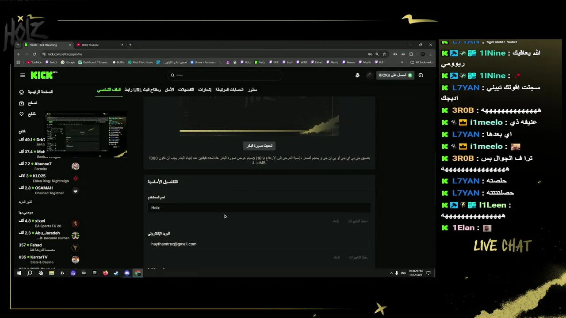Click the microphone tray icon
The image size is (566, 318).
point(397,273)
